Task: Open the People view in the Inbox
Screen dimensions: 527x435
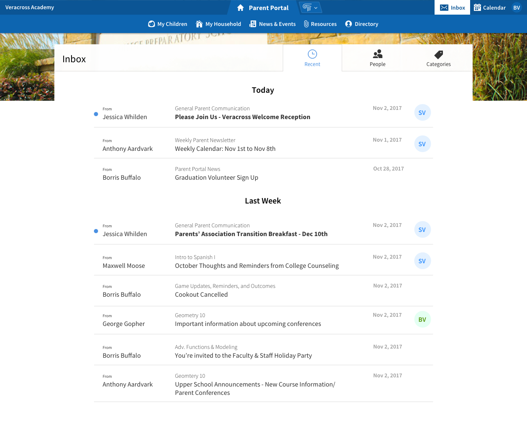Action: 377,58
